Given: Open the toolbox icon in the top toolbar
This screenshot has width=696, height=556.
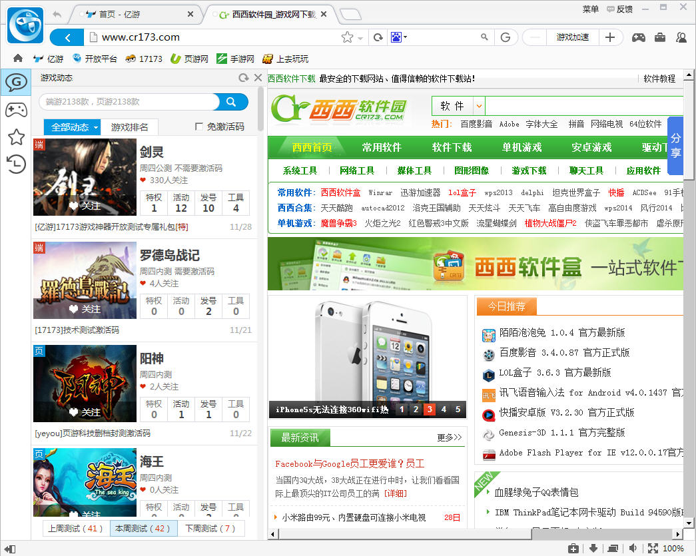Looking at the screenshot, I should click(x=660, y=38).
